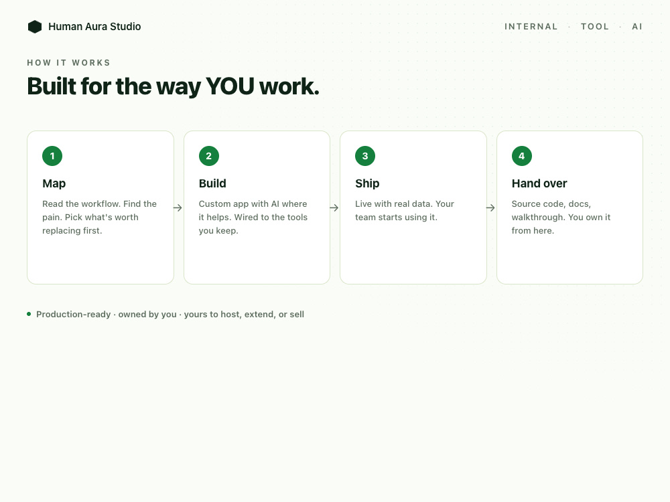
Task: Click the arrow between Map and Build
Action: click(x=178, y=208)
